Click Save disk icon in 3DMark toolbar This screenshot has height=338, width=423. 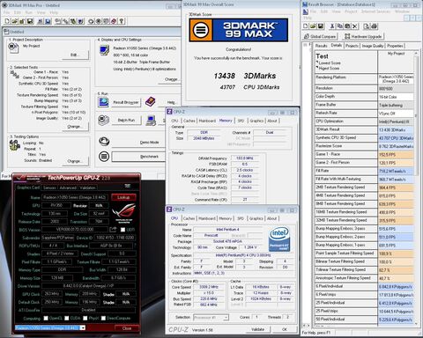pyautogui.click(x=30, y=21)
